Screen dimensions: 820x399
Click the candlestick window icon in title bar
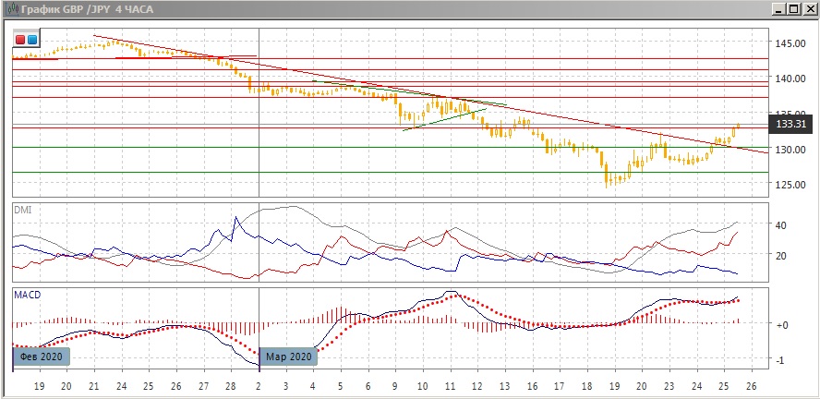[9, 10]
